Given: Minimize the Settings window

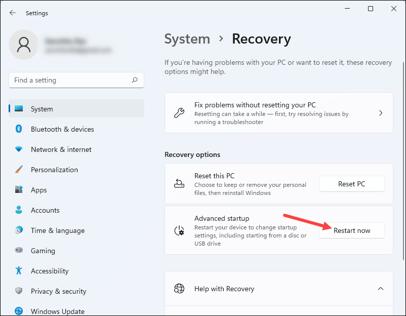Looking at the screenshot, I should point(347,9).
